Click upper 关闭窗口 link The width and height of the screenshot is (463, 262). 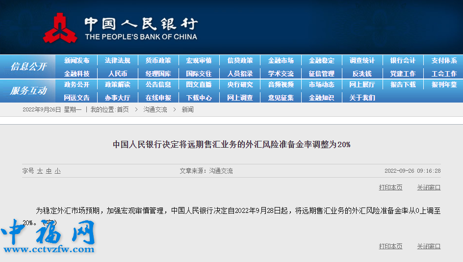coord(429,187)
